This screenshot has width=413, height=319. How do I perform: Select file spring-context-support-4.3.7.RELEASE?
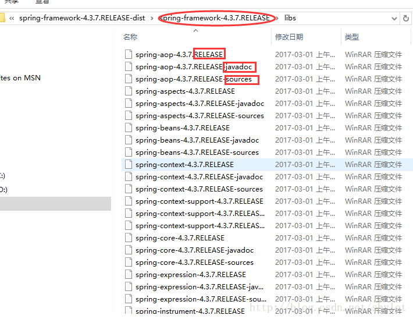click(x=200, y=201)
